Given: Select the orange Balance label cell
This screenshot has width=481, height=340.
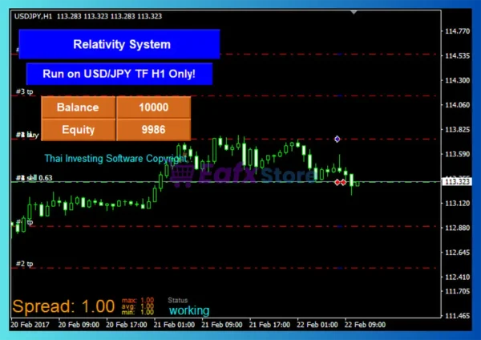Looking at the screenshot, I should point(78,107).
